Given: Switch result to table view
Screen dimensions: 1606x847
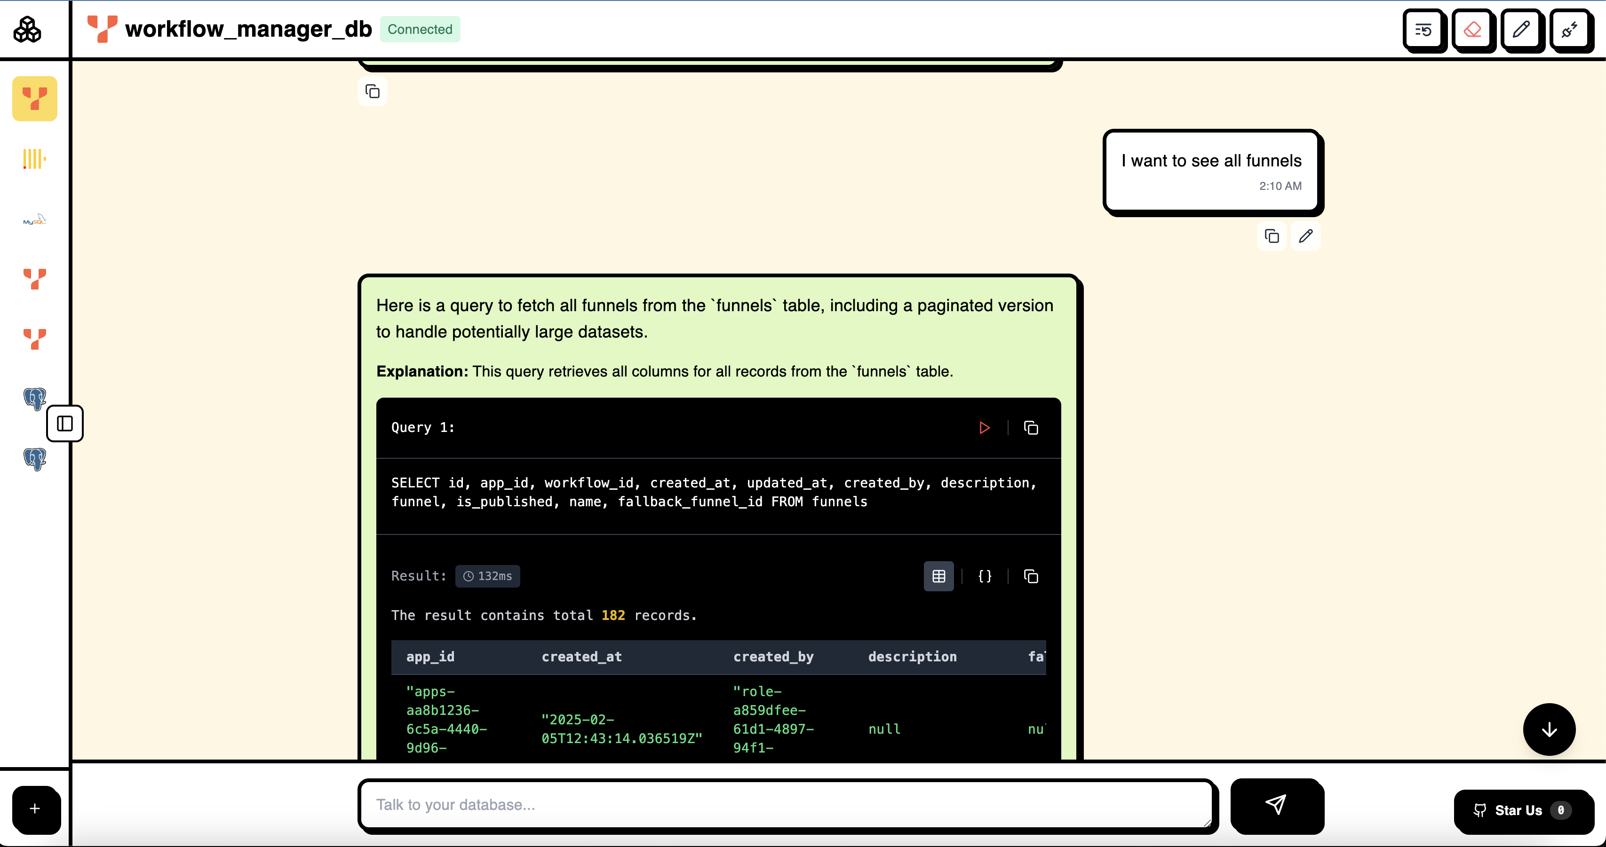Looking at the screenshot, I should pos(938,576).
